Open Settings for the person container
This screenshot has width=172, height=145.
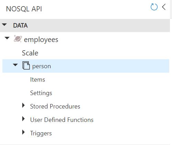click(x=41, y=93)
